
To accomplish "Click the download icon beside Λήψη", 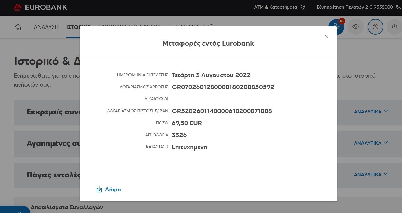I will pos(99,189).
